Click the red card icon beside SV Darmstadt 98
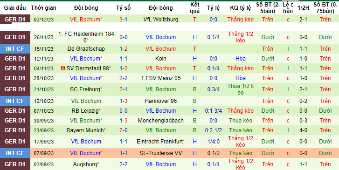Image resolution: width=339 pixels, height=170 pixels. coord(63,68)
